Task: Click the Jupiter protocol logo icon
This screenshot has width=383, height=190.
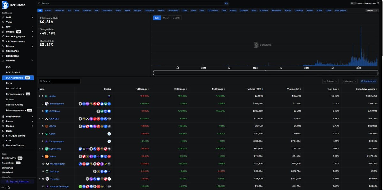Action: (46, 96)
